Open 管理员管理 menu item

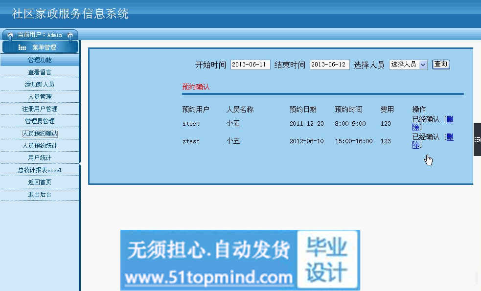40,121
